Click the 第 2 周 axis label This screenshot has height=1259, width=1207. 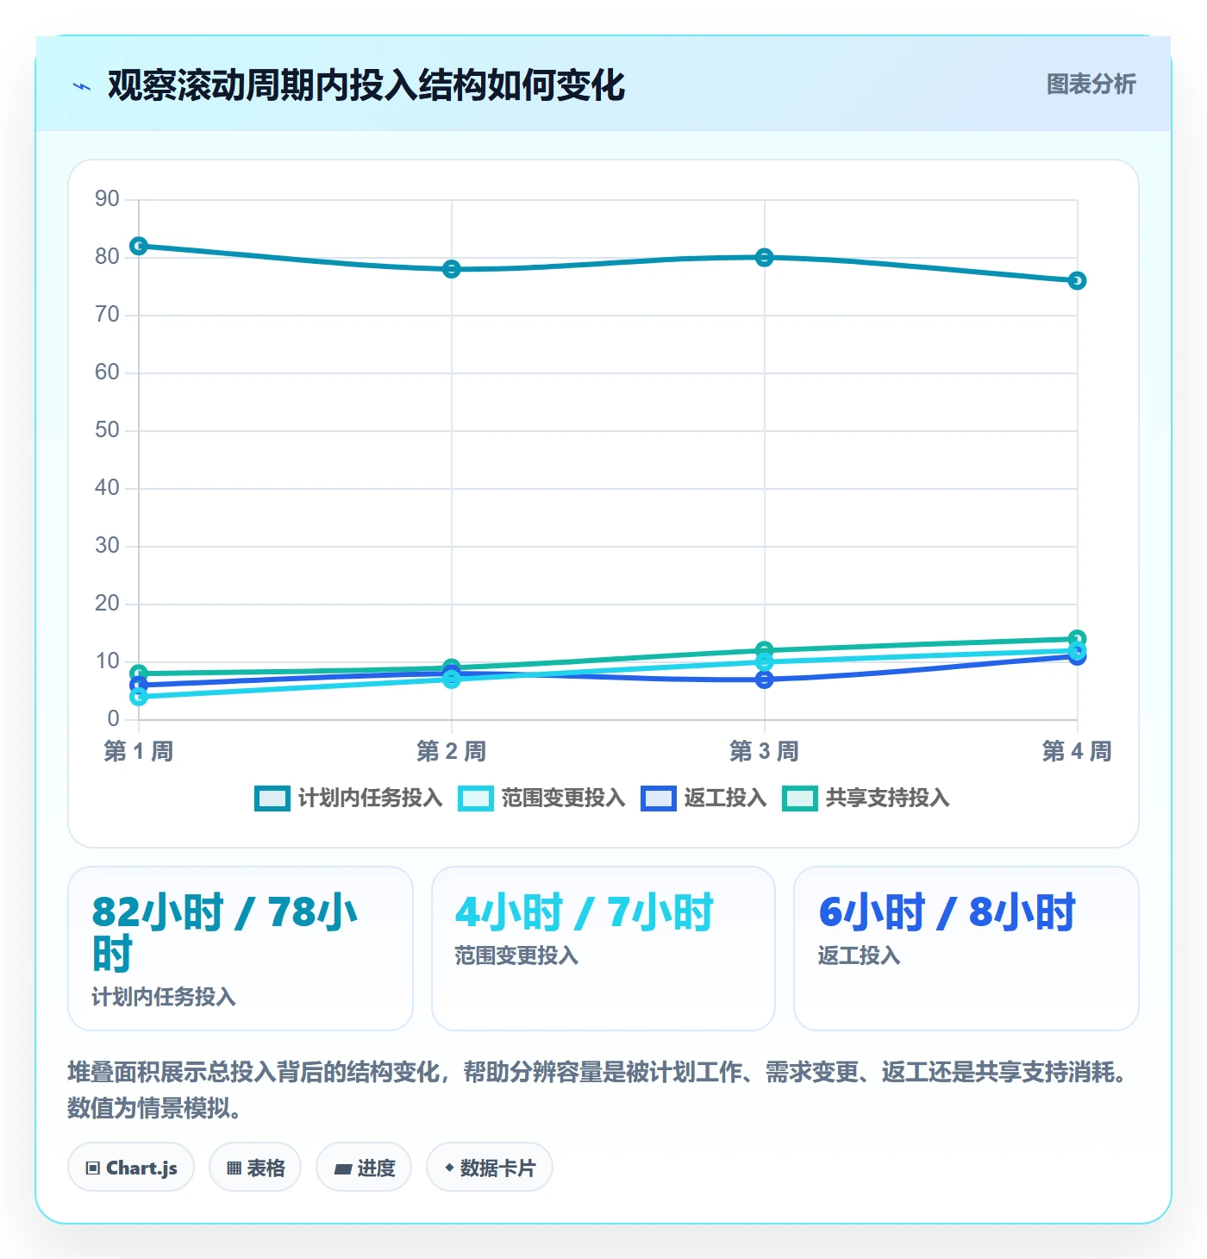coord(452,751)
